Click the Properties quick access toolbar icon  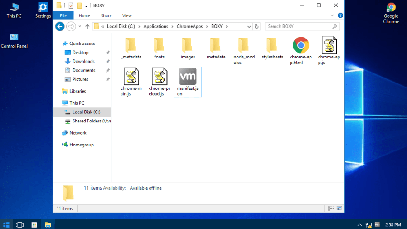[71, 5]
